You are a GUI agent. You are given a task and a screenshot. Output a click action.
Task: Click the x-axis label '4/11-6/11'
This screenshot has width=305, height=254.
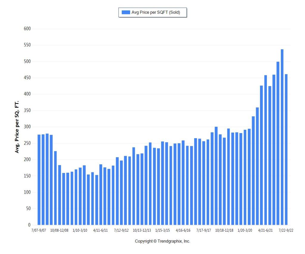click(x=100, y=230)
